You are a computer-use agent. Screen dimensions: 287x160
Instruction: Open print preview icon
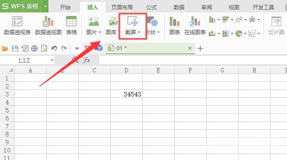pyautogui.click(x=44, y=48)
